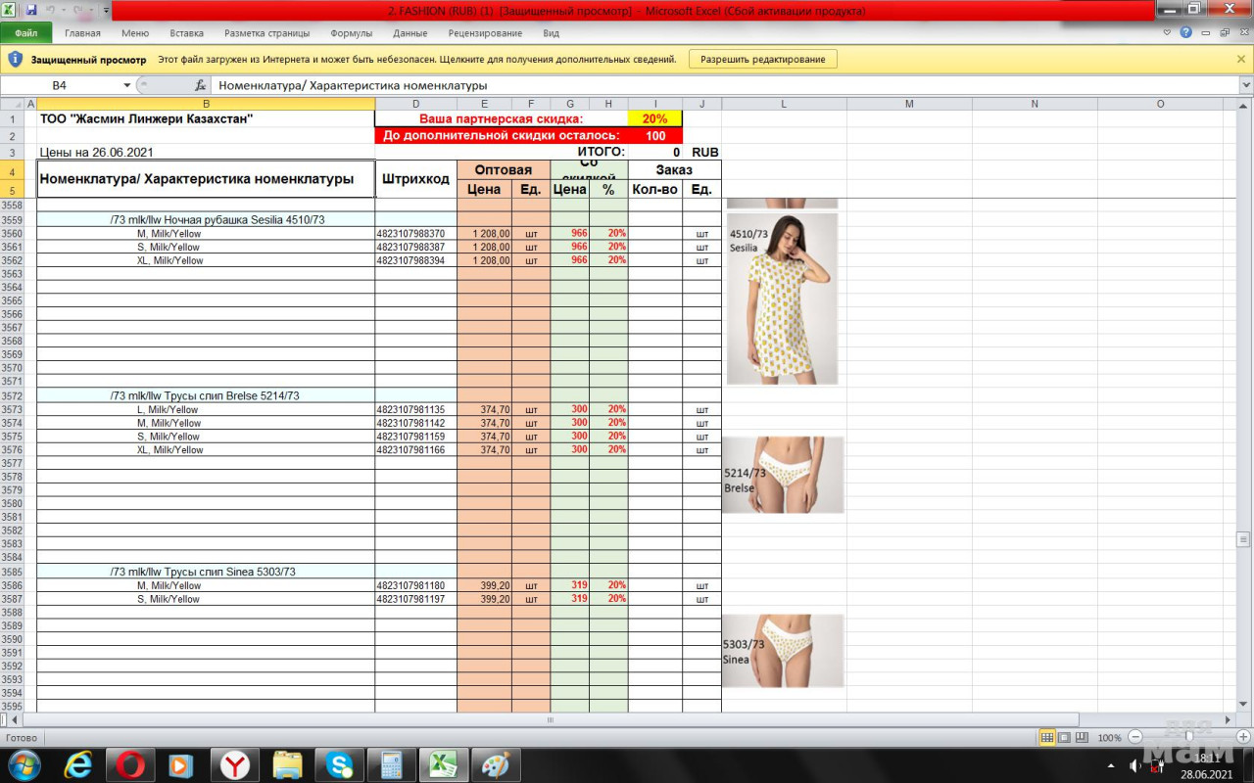Viewport: 1254px width, 783px height.
Task: Click the zoom slider in status bar
Action: [x=1189, y=737]
